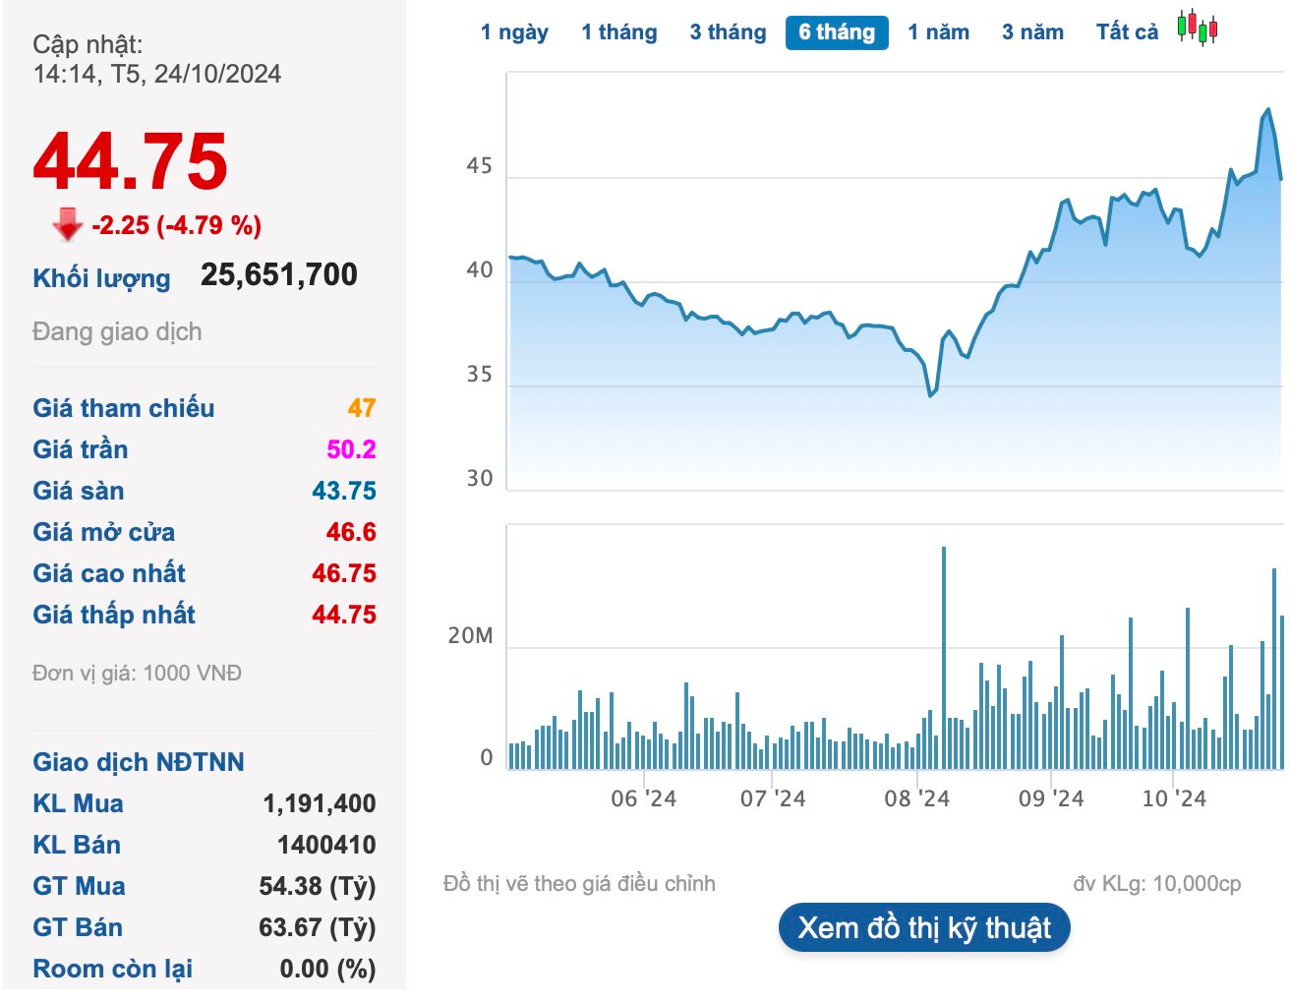Image resolution: width=1290 pixels, height=1003 pixels.
Task: Click the KL Mua value 1,191,400
Action: click(x=320, y=803)
